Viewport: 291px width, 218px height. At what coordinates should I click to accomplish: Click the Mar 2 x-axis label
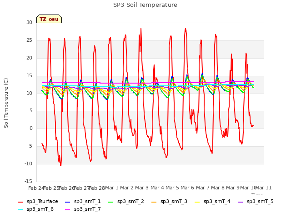pos(127,188)
